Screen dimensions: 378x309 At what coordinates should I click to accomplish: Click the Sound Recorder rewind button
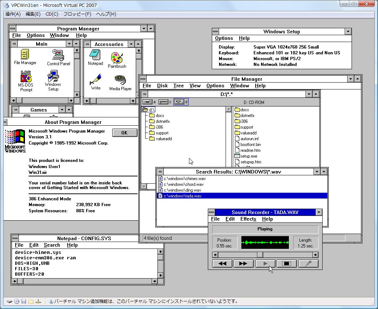(x=222, y=263)
